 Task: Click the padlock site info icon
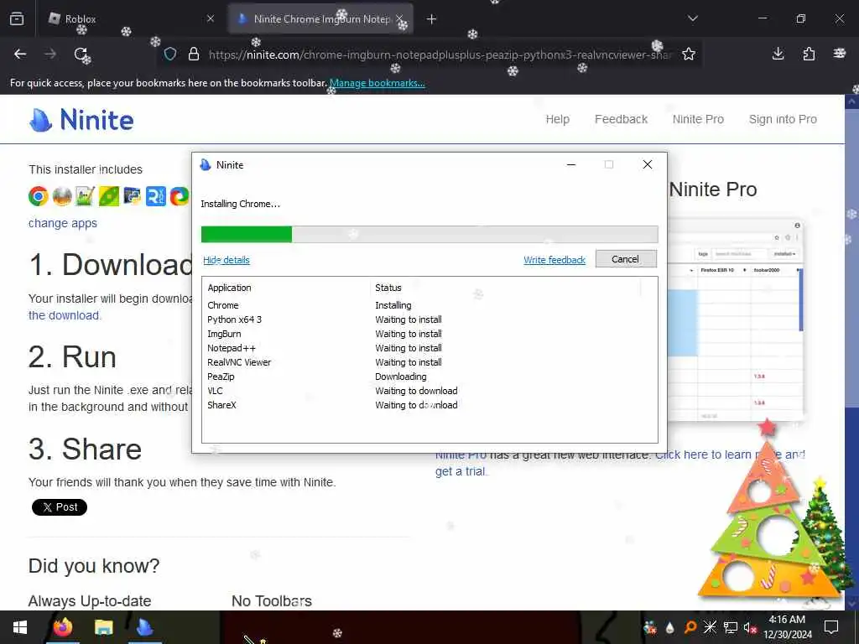[x=194, y=54]
